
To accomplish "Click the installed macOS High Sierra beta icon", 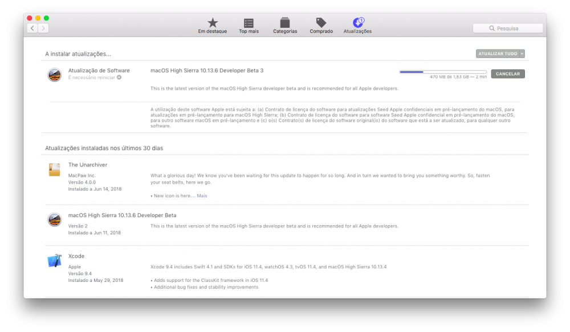I will pos(55,219).
